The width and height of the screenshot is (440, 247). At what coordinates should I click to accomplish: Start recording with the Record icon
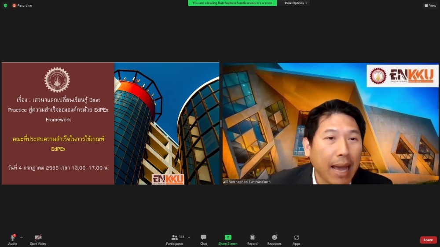click(253, 237)
